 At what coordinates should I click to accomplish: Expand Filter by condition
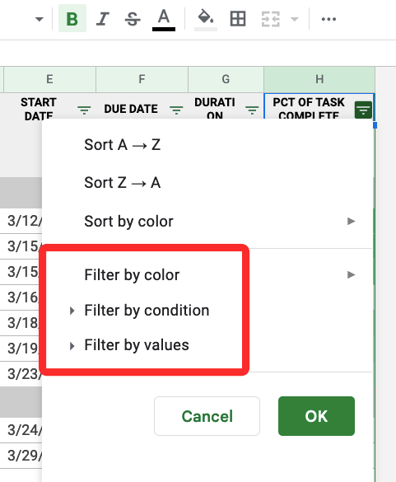(x=207, y=310)
